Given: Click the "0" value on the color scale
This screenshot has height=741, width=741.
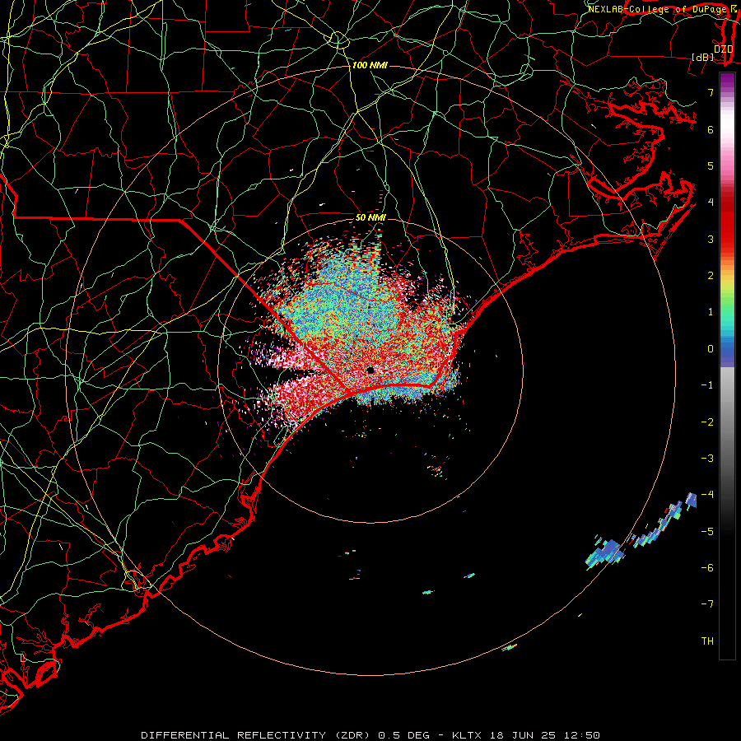Looking at the screenshot, I should click(x=711, y=349).
